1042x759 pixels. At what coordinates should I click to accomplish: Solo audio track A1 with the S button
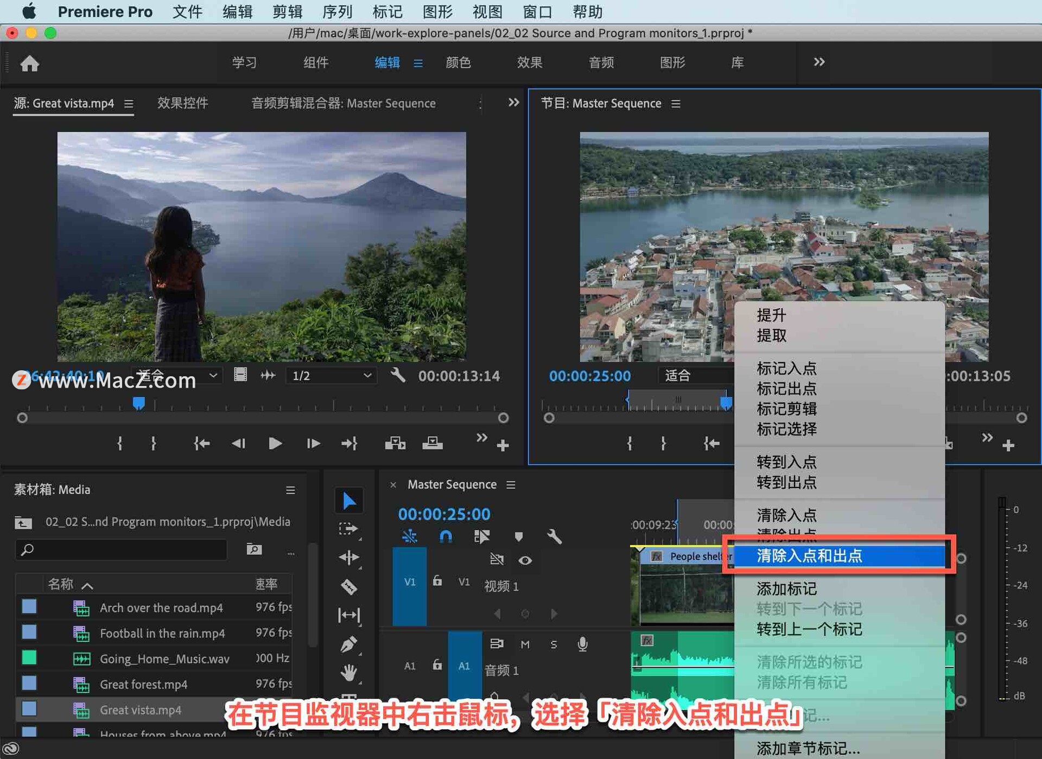(x=554, y=644)
